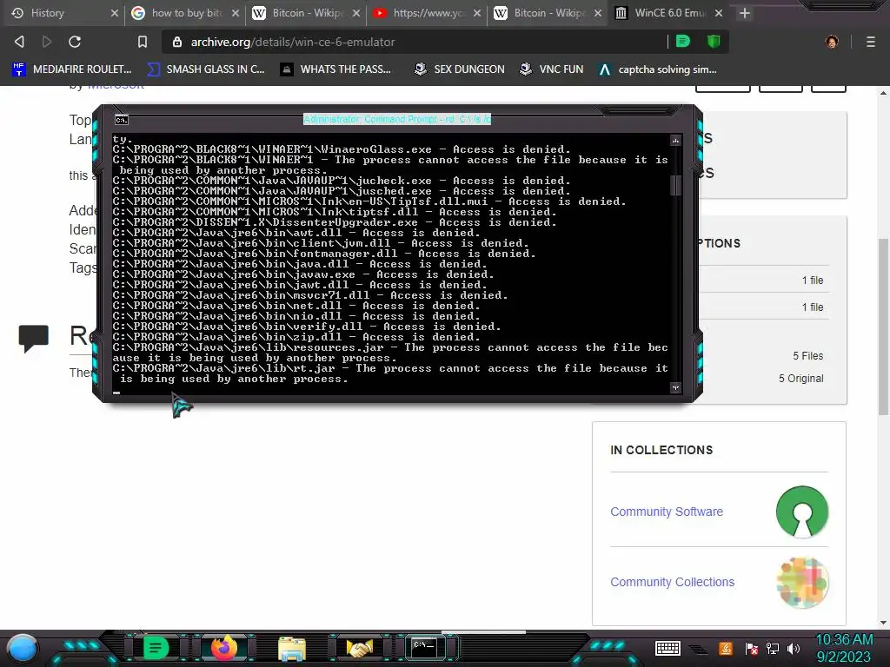Open the Start orb on taskbar
The image size is (890, 667).
[x=23, y=648]
